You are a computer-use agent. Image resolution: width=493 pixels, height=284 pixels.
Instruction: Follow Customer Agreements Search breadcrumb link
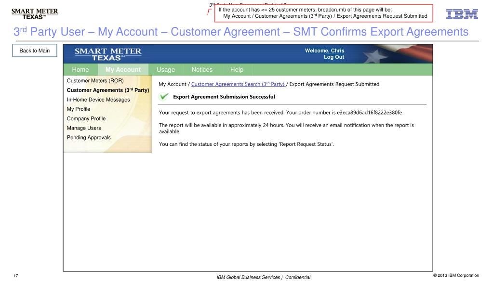coord(238,84)
